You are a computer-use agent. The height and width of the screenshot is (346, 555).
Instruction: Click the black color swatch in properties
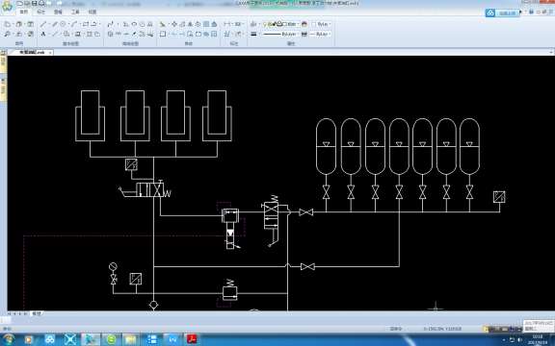(253, 34)
